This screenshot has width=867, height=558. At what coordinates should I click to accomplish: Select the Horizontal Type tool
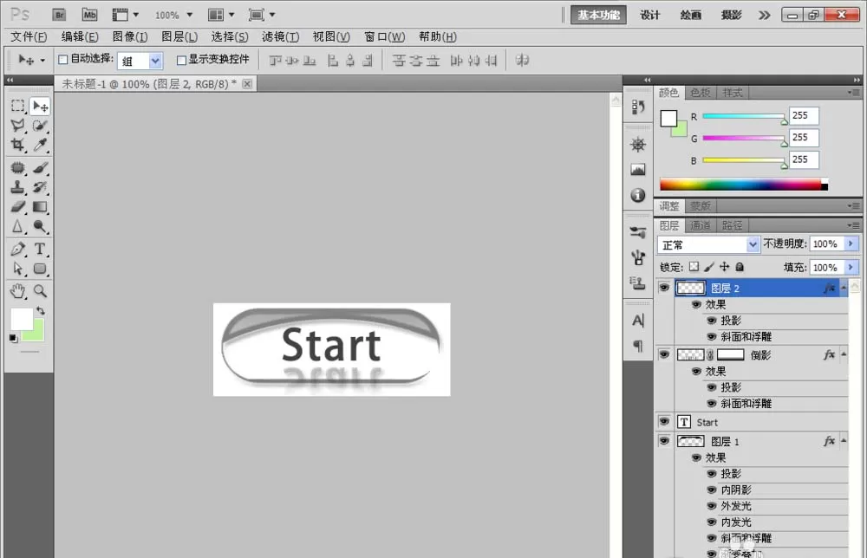coord(40,249)
